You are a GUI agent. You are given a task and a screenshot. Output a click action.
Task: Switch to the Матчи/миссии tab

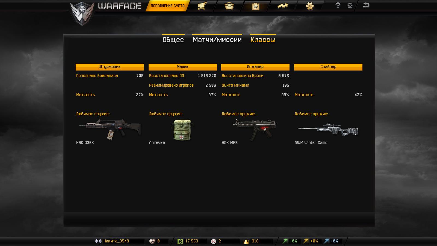tap(217, 40)
